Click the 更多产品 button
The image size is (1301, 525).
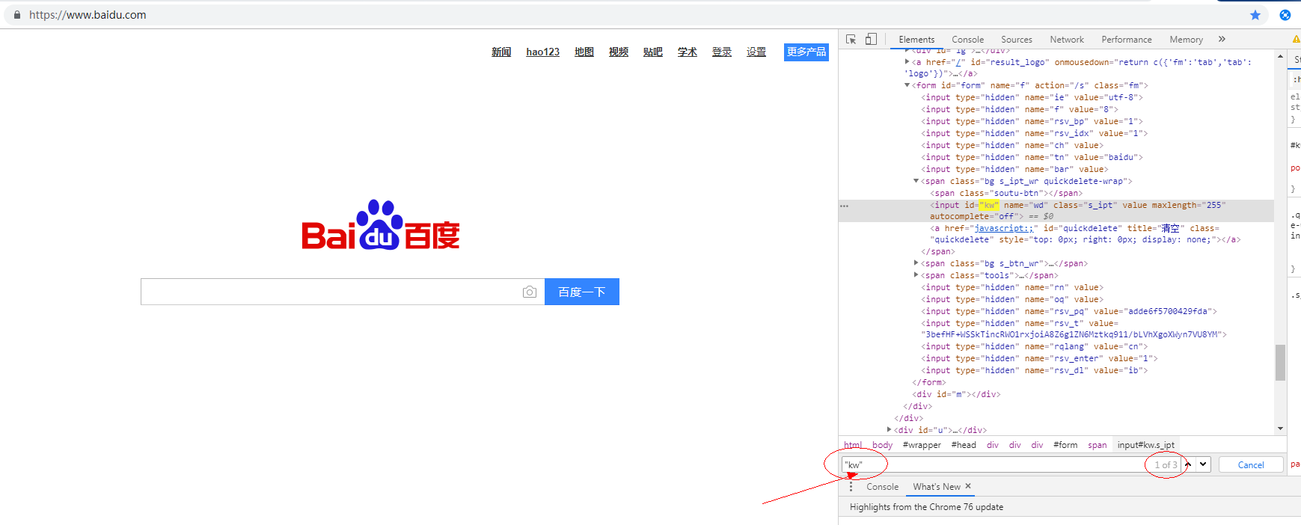pos(806,52)
